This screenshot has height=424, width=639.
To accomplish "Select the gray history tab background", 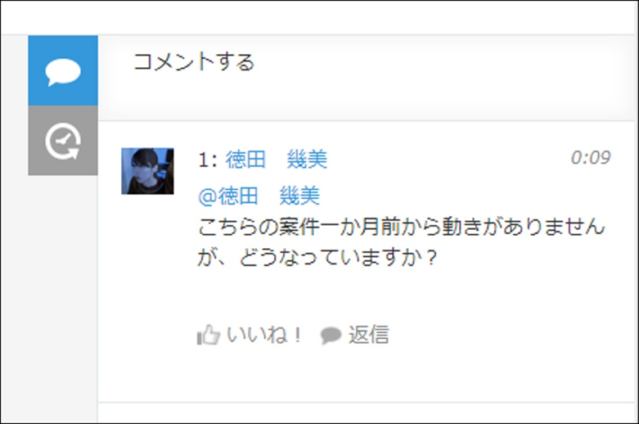I will (63, 141).
